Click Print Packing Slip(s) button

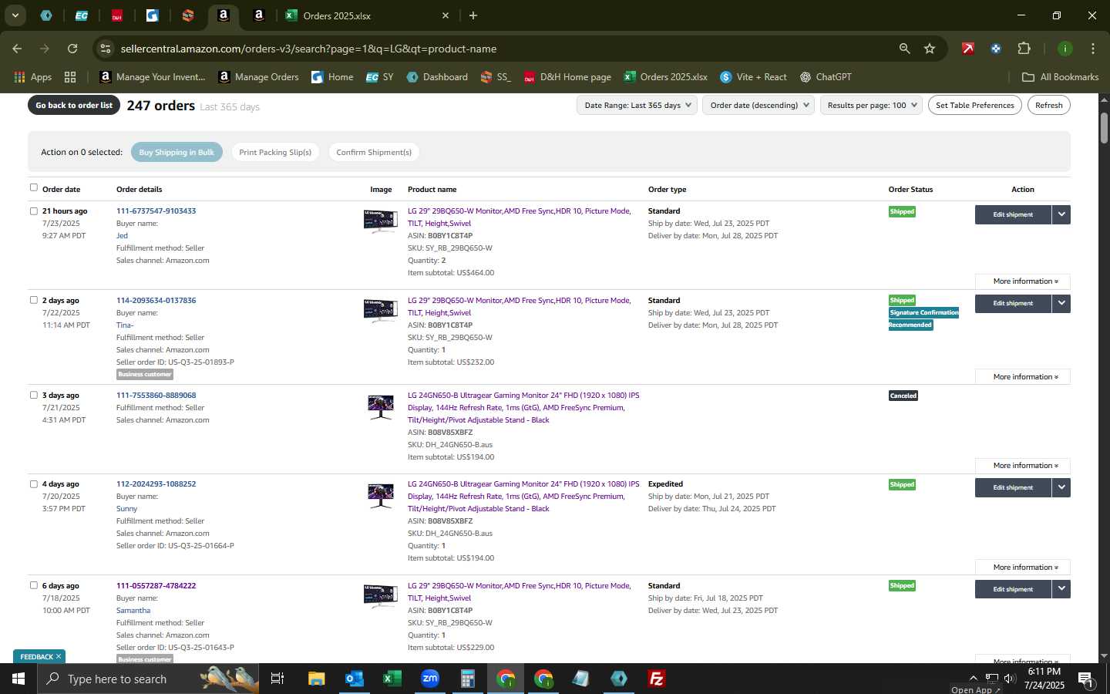coord(275,153)
